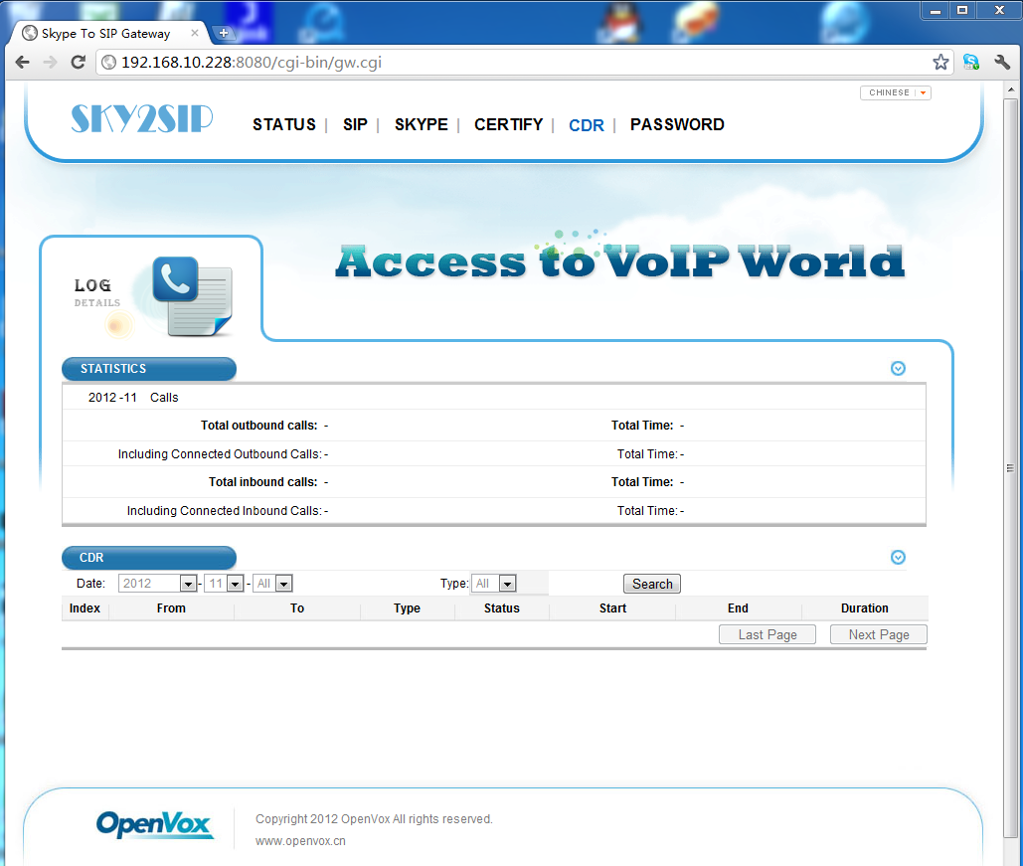Screen dimensions: 1023x866
Task: Reload the page with the refresh icon
Action: [x=79, y=62]
